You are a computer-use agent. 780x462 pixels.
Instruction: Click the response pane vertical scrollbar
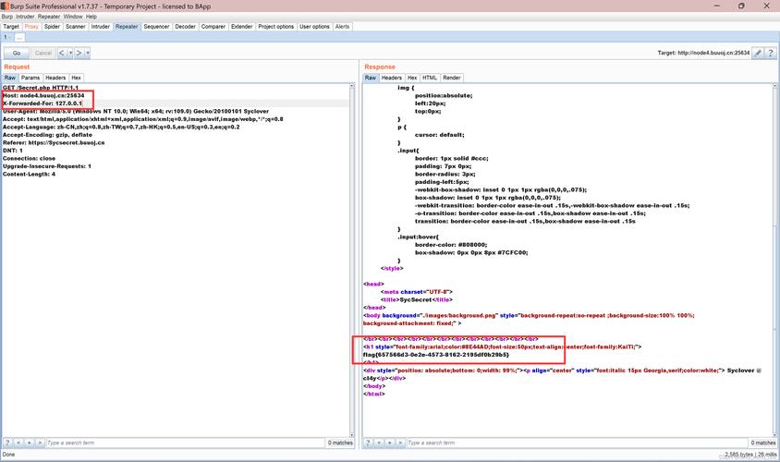click(x=774, y=260)
